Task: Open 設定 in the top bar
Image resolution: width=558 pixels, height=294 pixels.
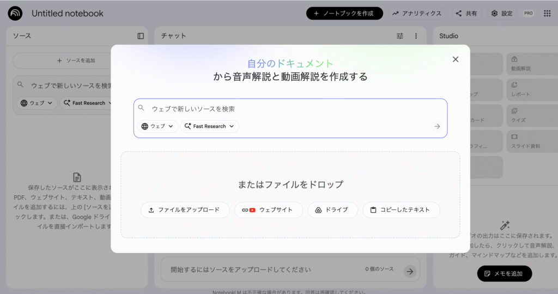Action: (x=502, y=14)
